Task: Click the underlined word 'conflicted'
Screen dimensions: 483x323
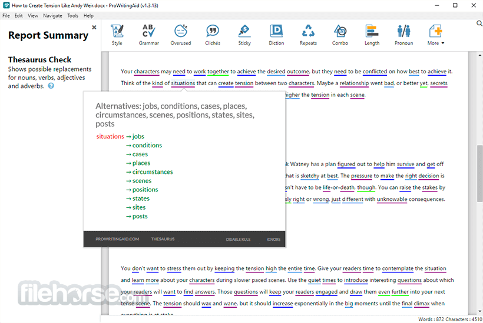Action: point(375,71)
